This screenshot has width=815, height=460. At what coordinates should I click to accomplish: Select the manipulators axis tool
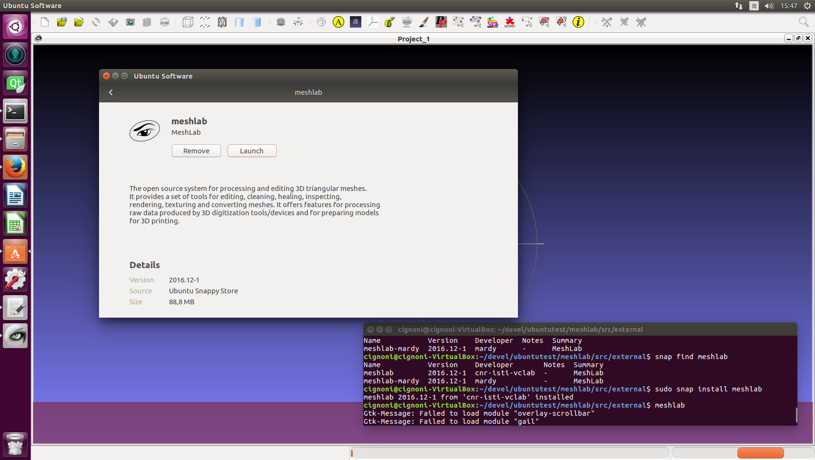[373, 22]
